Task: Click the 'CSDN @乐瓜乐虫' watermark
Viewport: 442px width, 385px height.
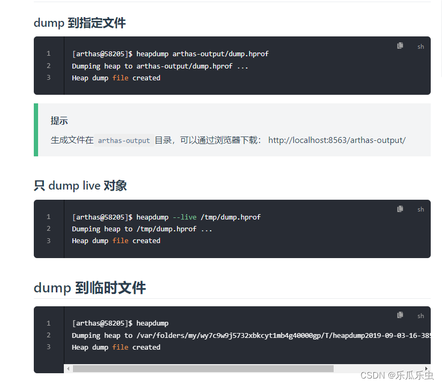Action: [397, 375]
